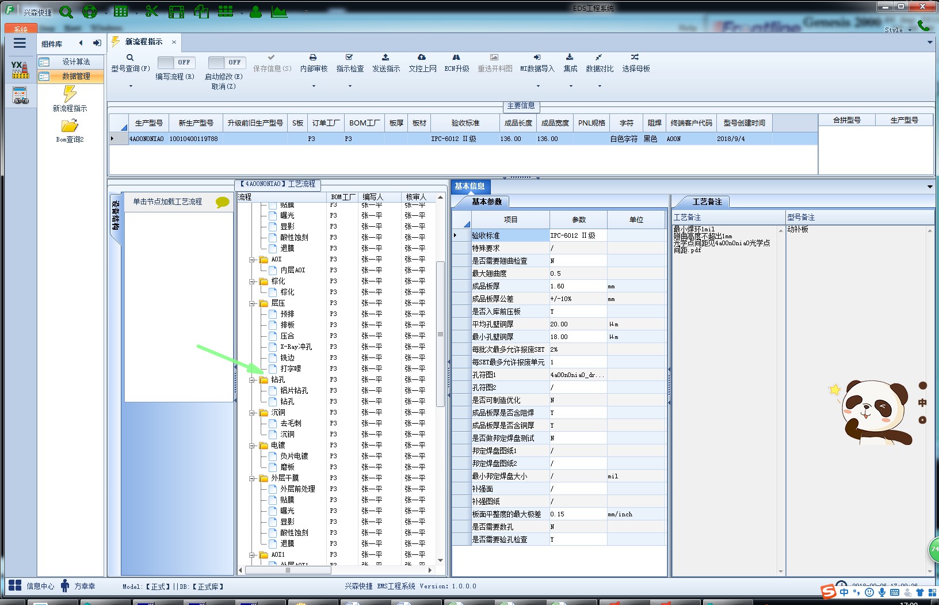The width and height of the screenshot is (939, 605).
Task: Open the Style dropdown
Action: tap(898, 30)
